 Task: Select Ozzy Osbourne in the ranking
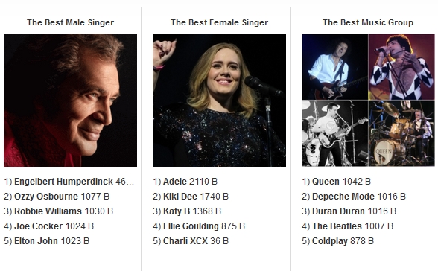(x=46, y=197)
